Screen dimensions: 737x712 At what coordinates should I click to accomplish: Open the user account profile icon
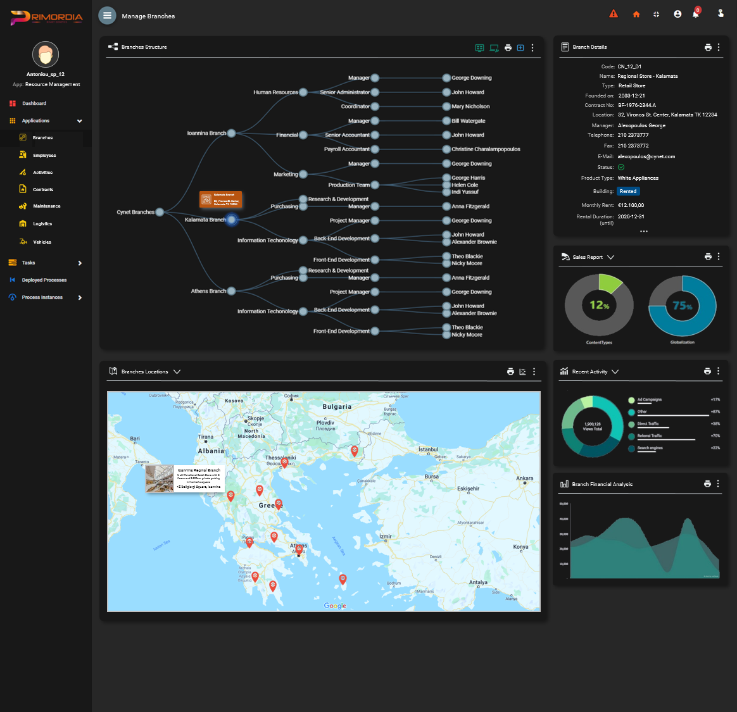tap(677, 14)
